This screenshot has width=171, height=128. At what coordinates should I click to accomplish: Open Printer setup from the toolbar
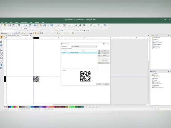19,25
